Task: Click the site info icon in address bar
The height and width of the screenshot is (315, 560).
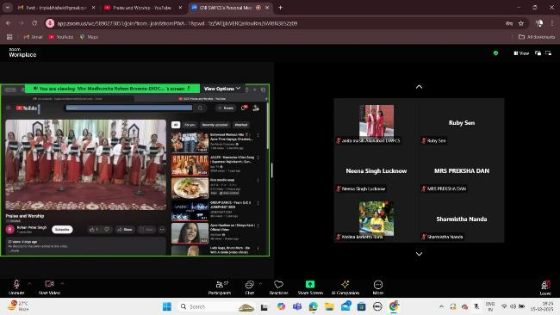Action: (50, 23)
